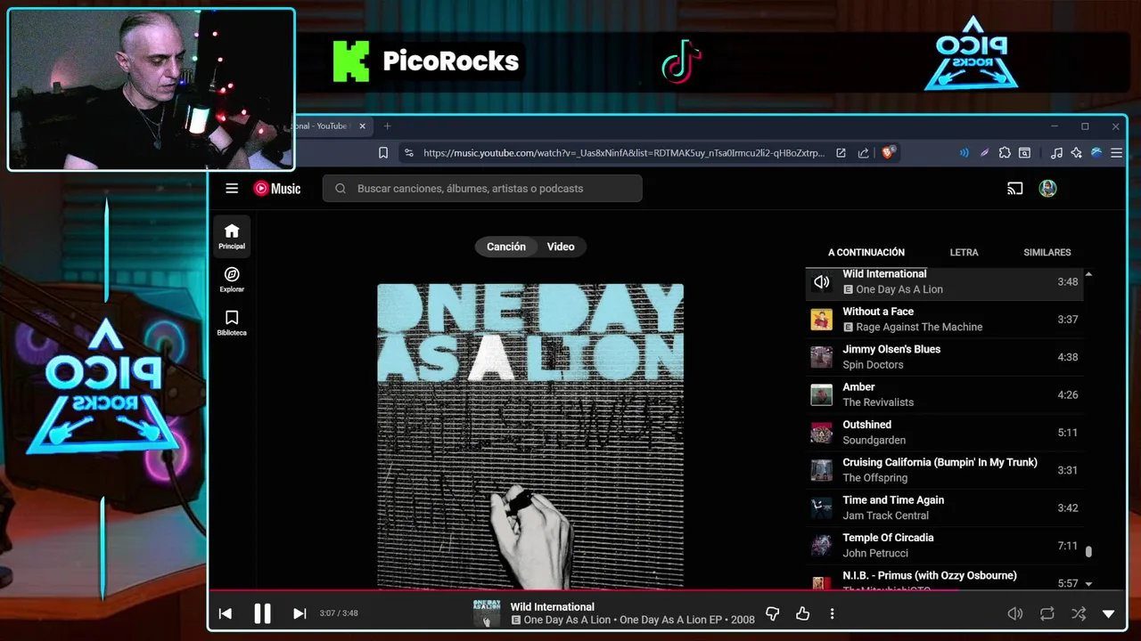The height and width of the screenshot is (641, 1141).
Task: Click the now-playing Wild International queue row
Action: [944, 281]
